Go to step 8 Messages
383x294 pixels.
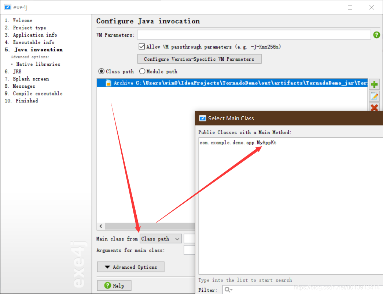click(20, 86)
